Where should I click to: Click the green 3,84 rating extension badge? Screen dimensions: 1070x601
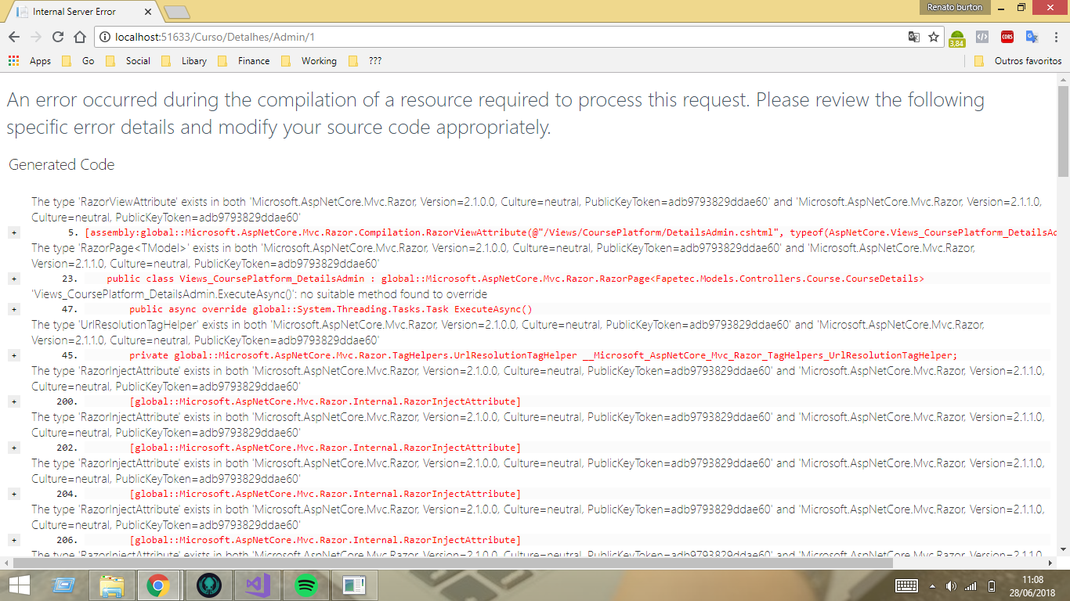pyautogui.click(x=956, y=37)
